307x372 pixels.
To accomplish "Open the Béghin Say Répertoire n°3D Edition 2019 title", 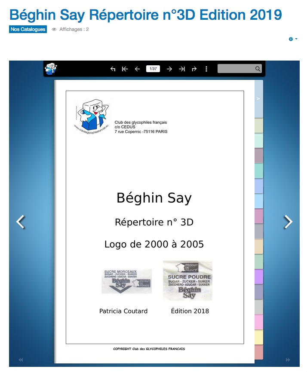I will (x=146, y=15).
